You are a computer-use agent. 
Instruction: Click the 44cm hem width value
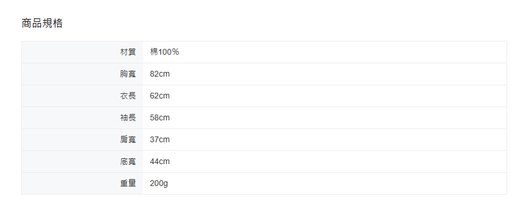[x=160, y=162]
